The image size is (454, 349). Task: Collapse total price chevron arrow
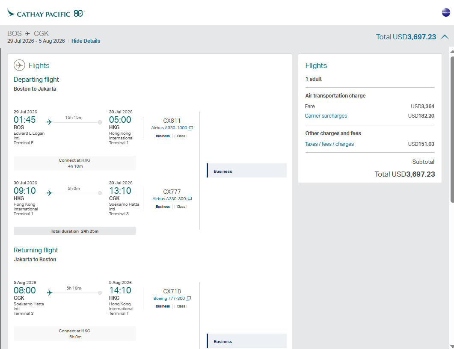(445, 37)
